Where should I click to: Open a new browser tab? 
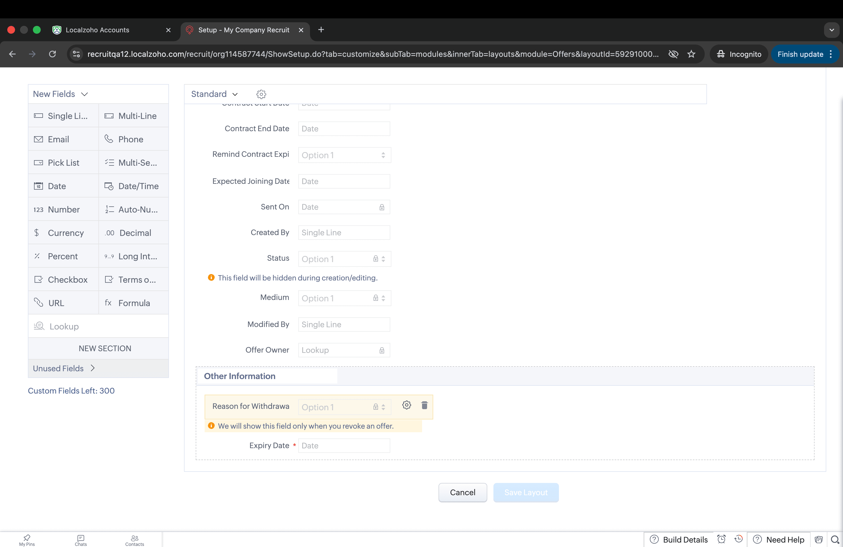coord(321,30)
